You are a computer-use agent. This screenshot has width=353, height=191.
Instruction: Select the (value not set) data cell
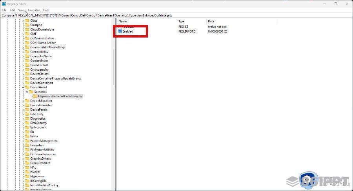pyautogui.click(x=217, y=27)
